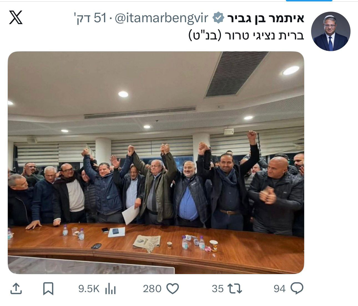
Task: Click the blue bar at top edge
Action: pyautogui.click(x=309, y=1)
